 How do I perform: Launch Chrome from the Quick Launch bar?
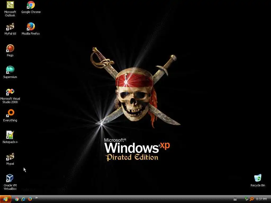(x=17, y=199)
